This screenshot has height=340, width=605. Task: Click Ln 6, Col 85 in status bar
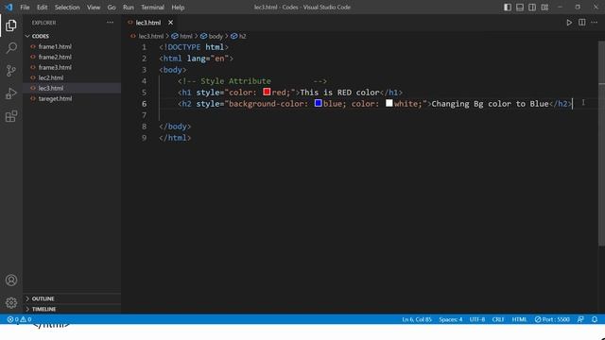coord(417,319)
